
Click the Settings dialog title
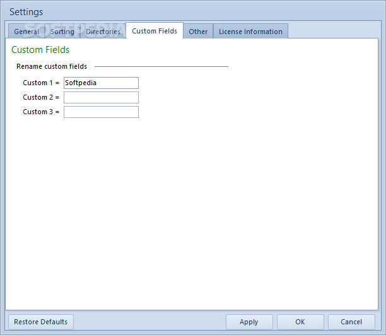point(26,12)
